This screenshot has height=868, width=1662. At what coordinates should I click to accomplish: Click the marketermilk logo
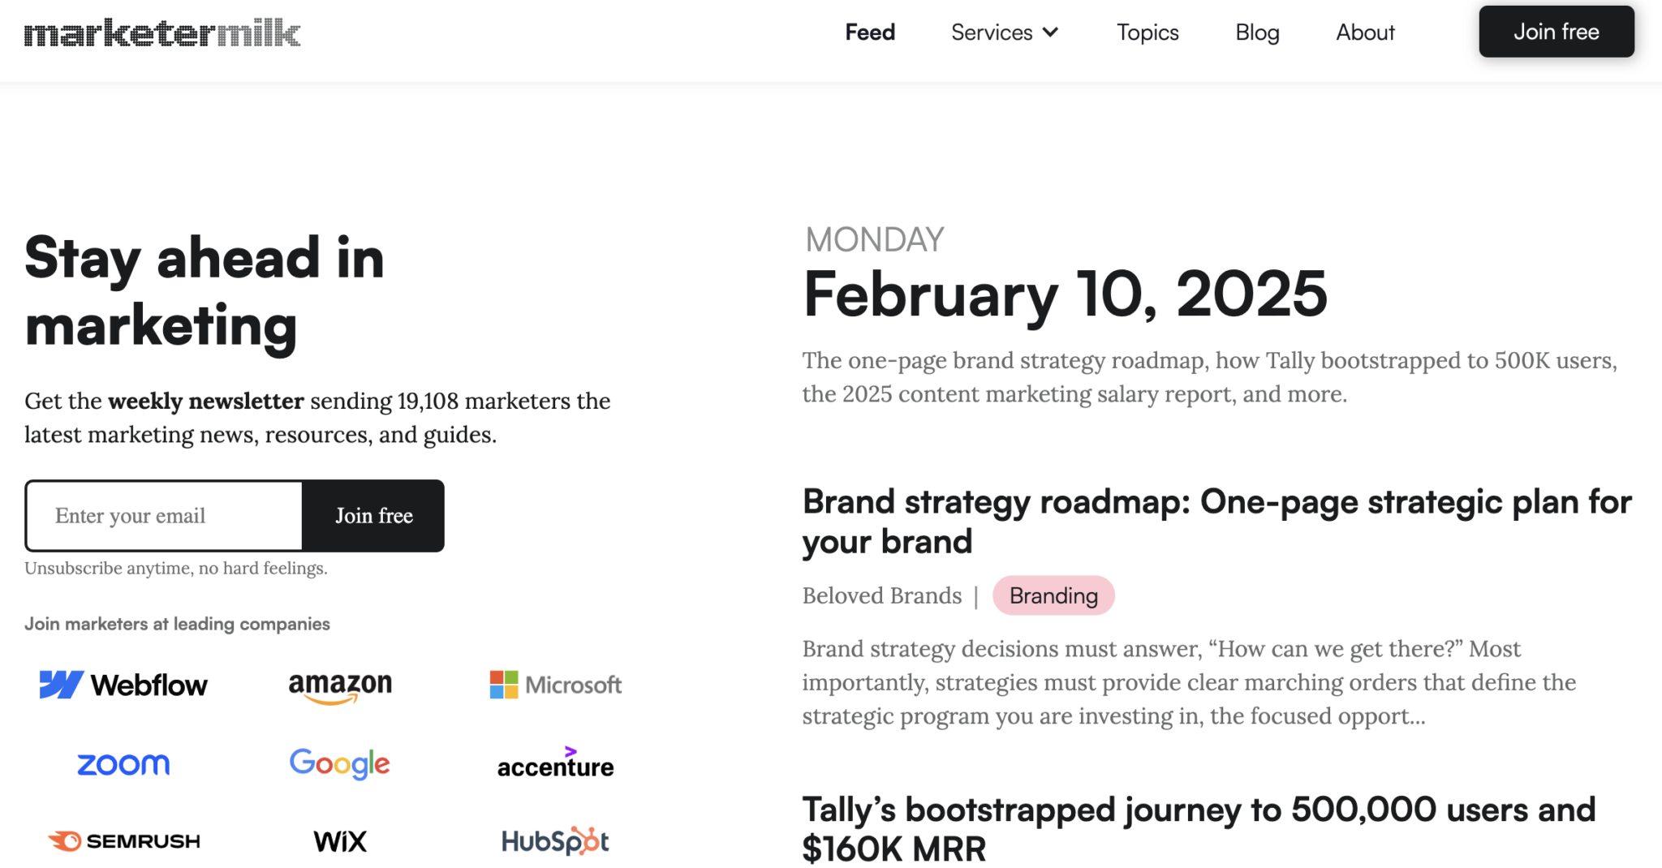[161, 32]
